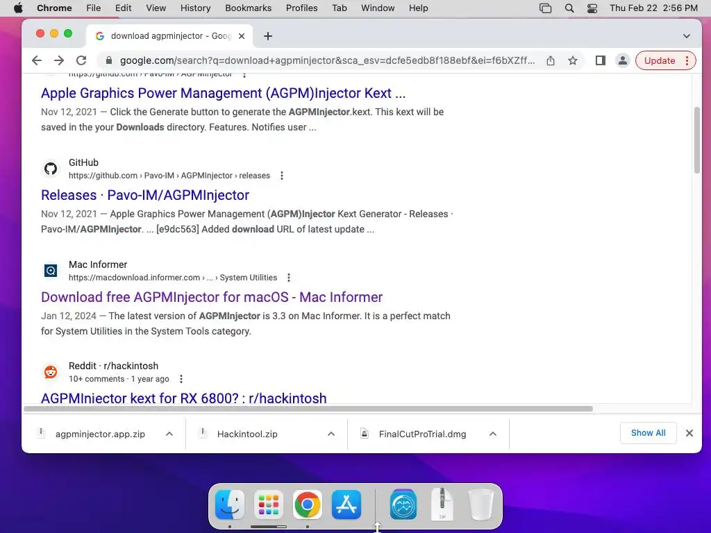Expand options for agpminjector.app.zip download
Image resolution: width=711 pixels, height=533 pixels.
click(169, 434)
